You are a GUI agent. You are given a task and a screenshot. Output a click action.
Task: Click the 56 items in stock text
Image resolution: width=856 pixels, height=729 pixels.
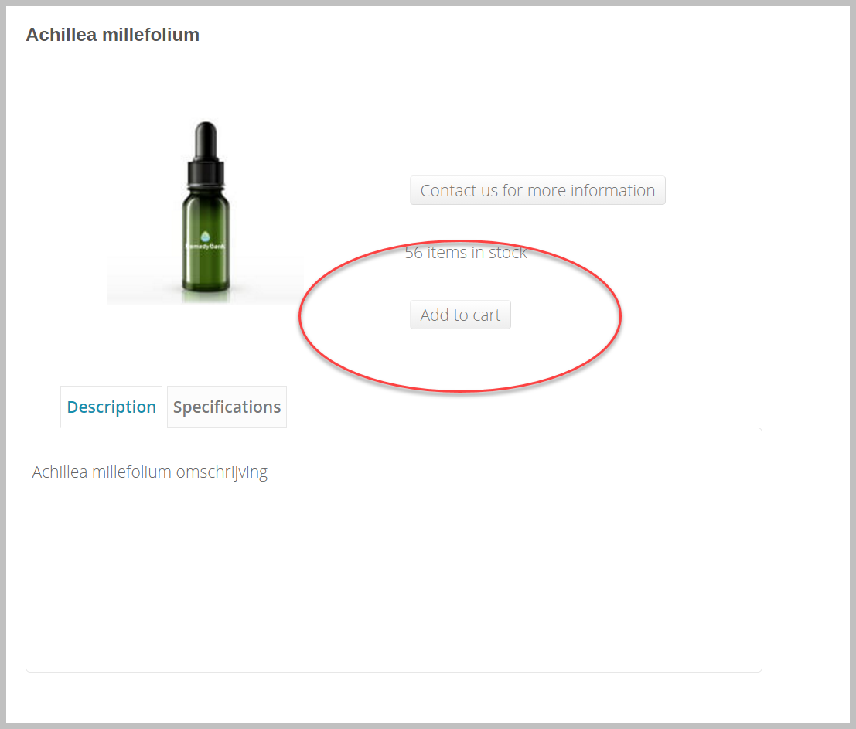[466, 253]
